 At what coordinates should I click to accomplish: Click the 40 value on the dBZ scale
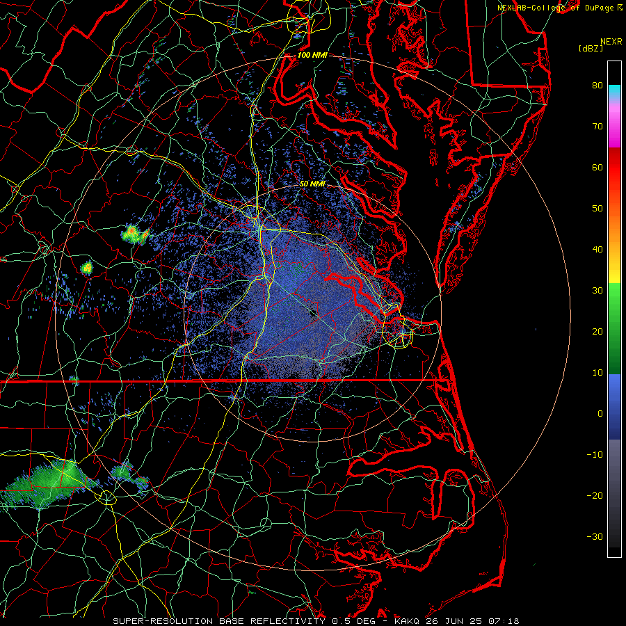[597, 250]
